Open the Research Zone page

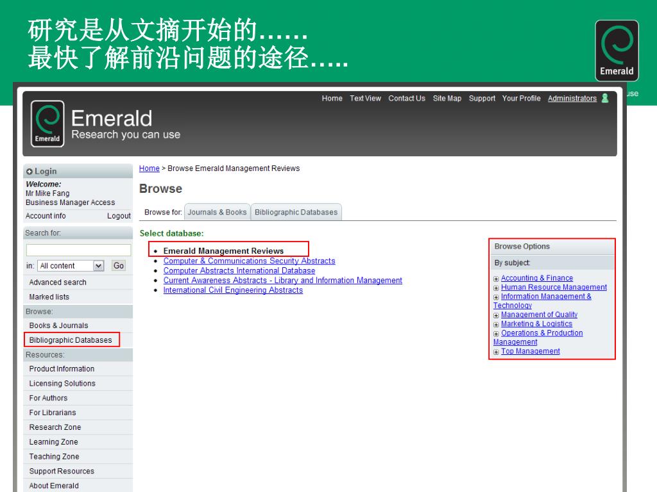(55, 427)
